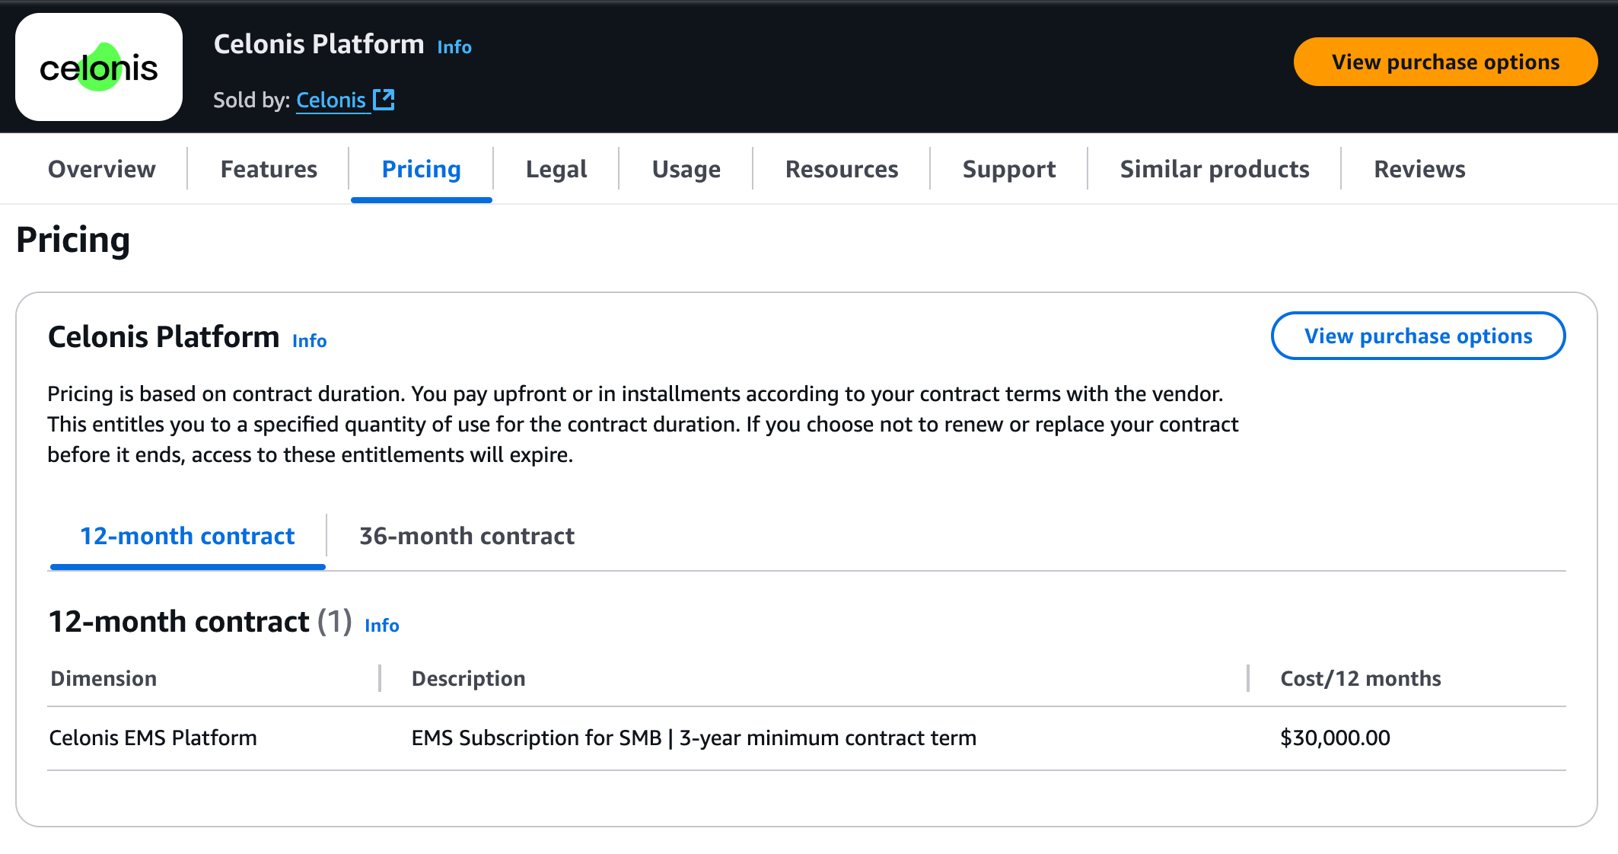Click the external link icon beside Celonis
The width and height of the screenshot is (1618, 854).
[384, 100]
